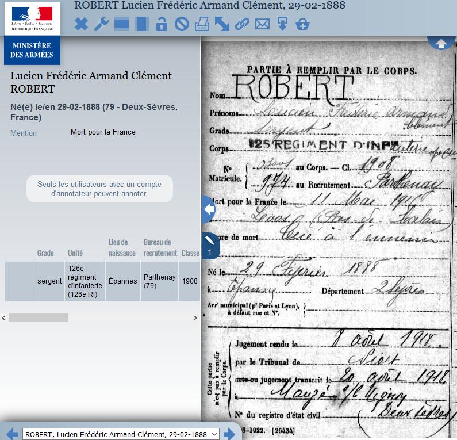The height and width of the screenshot is (440, 457).
Task: Select the '1908' class cell
Action: (190, 281)
